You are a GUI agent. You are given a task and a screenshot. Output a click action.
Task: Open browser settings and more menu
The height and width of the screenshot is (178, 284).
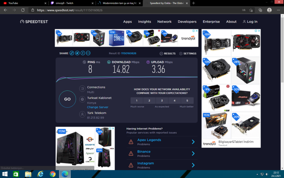278,10
